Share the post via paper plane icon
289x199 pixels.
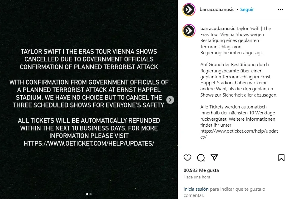click(214, 158)
